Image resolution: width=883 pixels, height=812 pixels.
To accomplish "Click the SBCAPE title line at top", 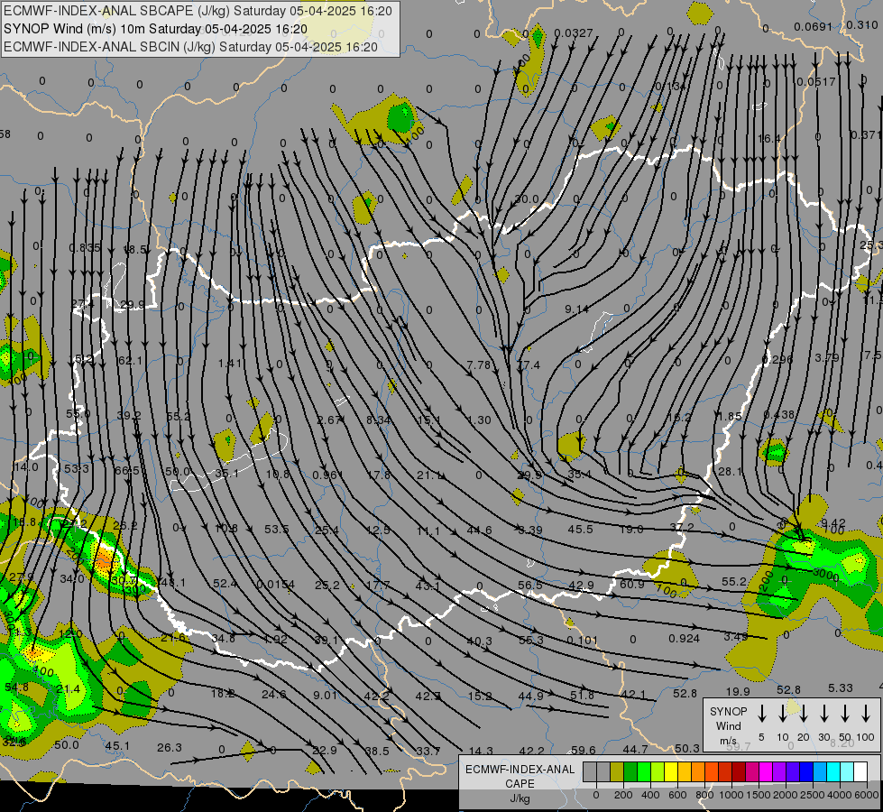I will point(198,11).
